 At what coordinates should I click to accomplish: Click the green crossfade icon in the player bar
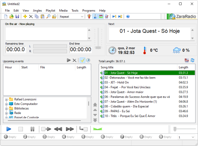point(98,129)
